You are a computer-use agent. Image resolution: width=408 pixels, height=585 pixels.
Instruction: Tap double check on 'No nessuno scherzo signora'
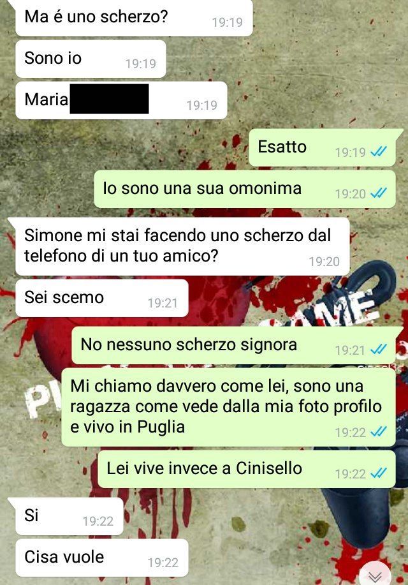(379, 350)
